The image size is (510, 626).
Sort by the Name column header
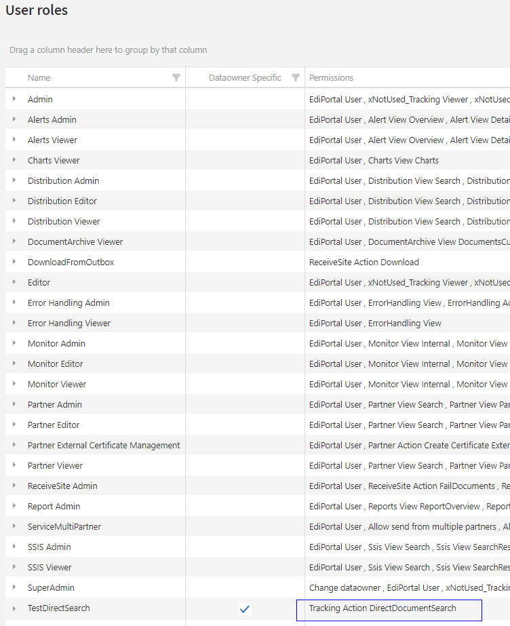[39, 78]
